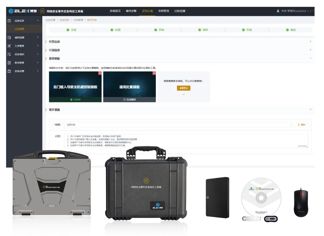Screen dimensions: 324x236
Task: Remove the 后门植入导致主机被控制模板 card with red X
Action: coord(100,73)
